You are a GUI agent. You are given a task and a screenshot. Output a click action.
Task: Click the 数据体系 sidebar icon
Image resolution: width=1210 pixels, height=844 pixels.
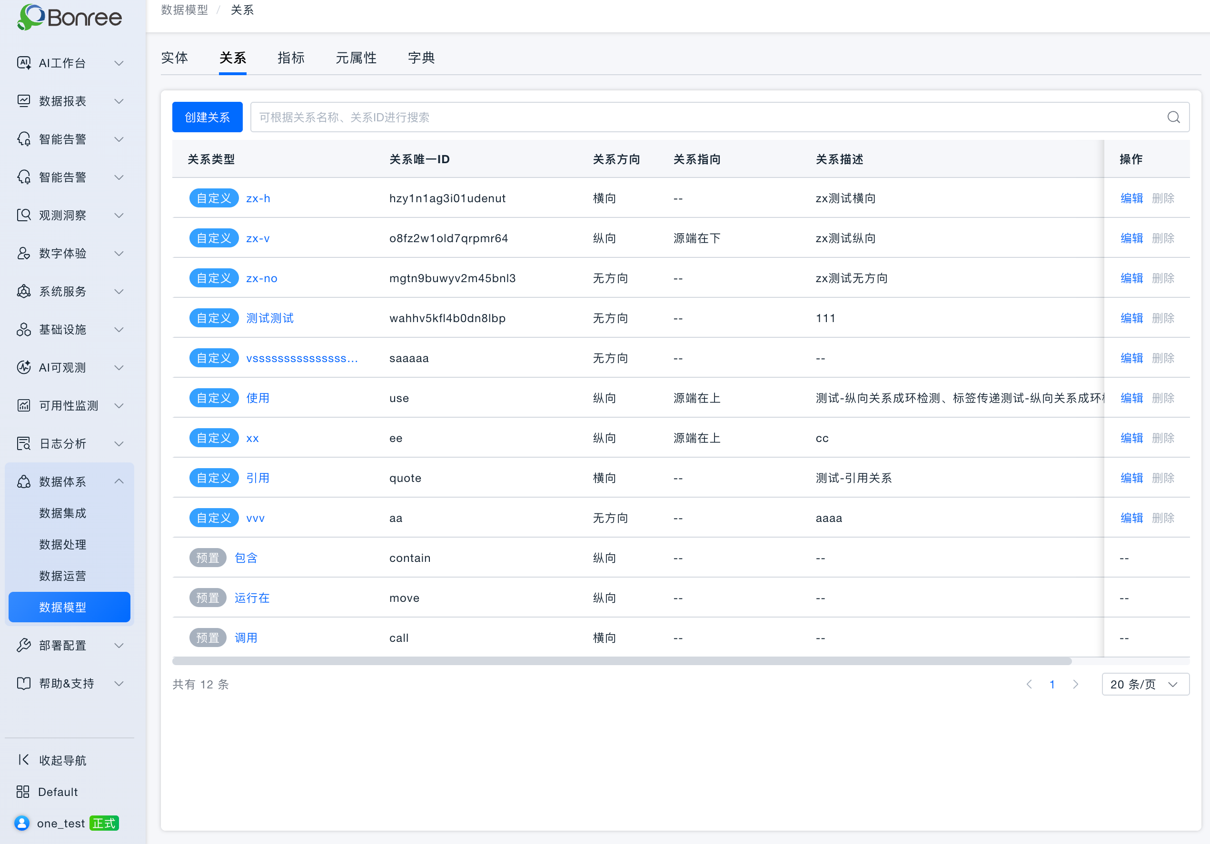(24, 481)
